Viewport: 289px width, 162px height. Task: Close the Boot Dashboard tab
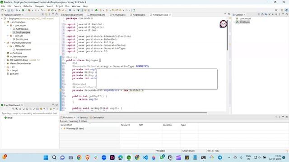coord(22,105)
